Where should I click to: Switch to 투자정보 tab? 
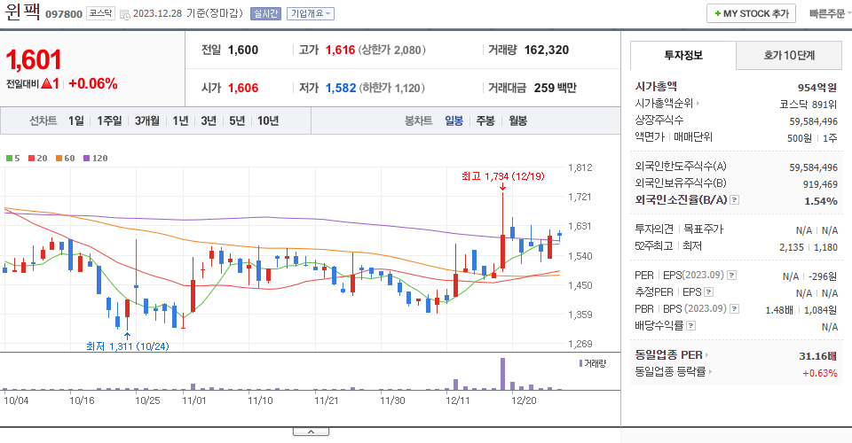tap(683, 55)
